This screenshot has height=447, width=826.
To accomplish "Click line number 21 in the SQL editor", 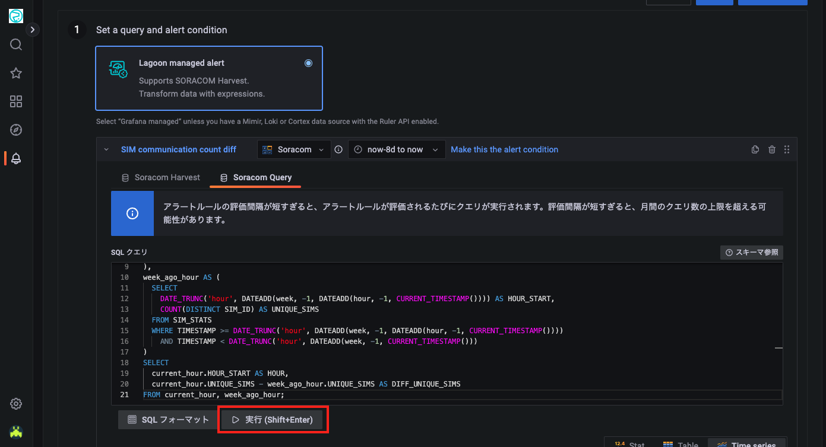I will (124, 395).
